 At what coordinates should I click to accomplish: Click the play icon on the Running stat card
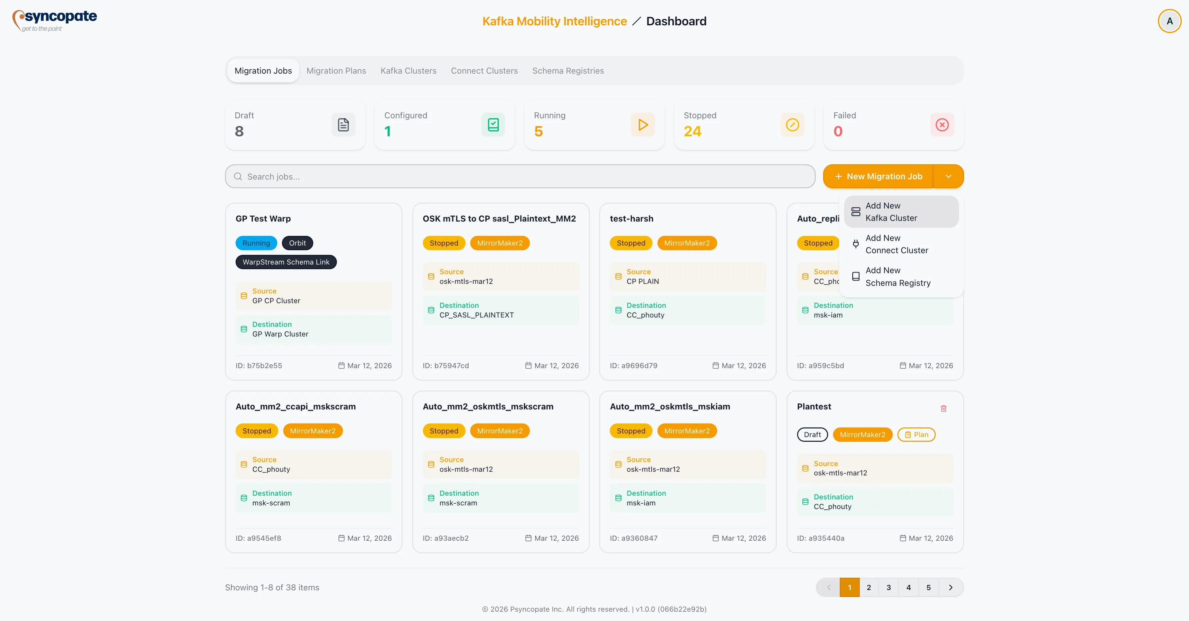point(642,125)
